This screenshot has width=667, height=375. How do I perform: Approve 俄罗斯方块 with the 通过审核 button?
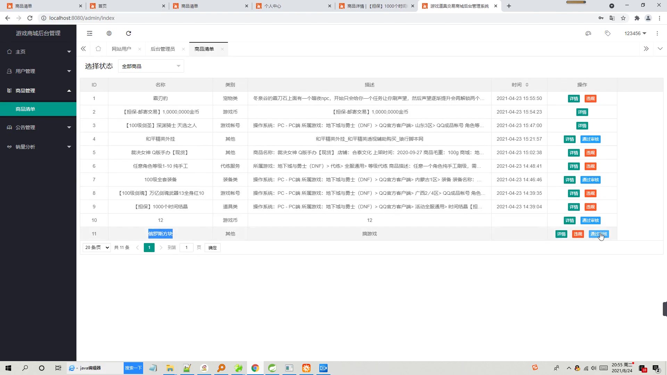tap(599, 234)
